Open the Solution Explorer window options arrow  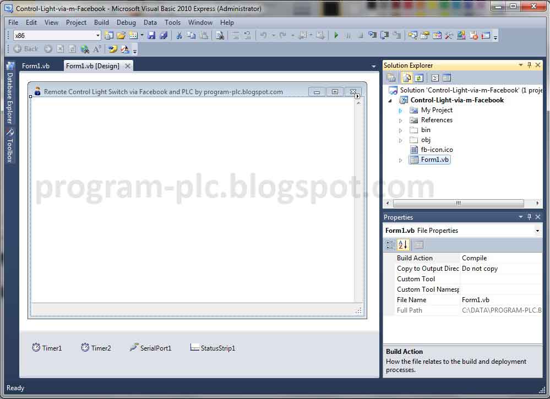[520, 65]
